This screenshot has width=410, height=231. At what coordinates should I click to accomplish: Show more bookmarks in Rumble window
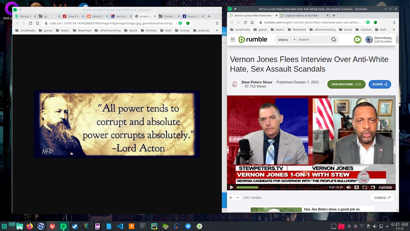coord(394,30)
